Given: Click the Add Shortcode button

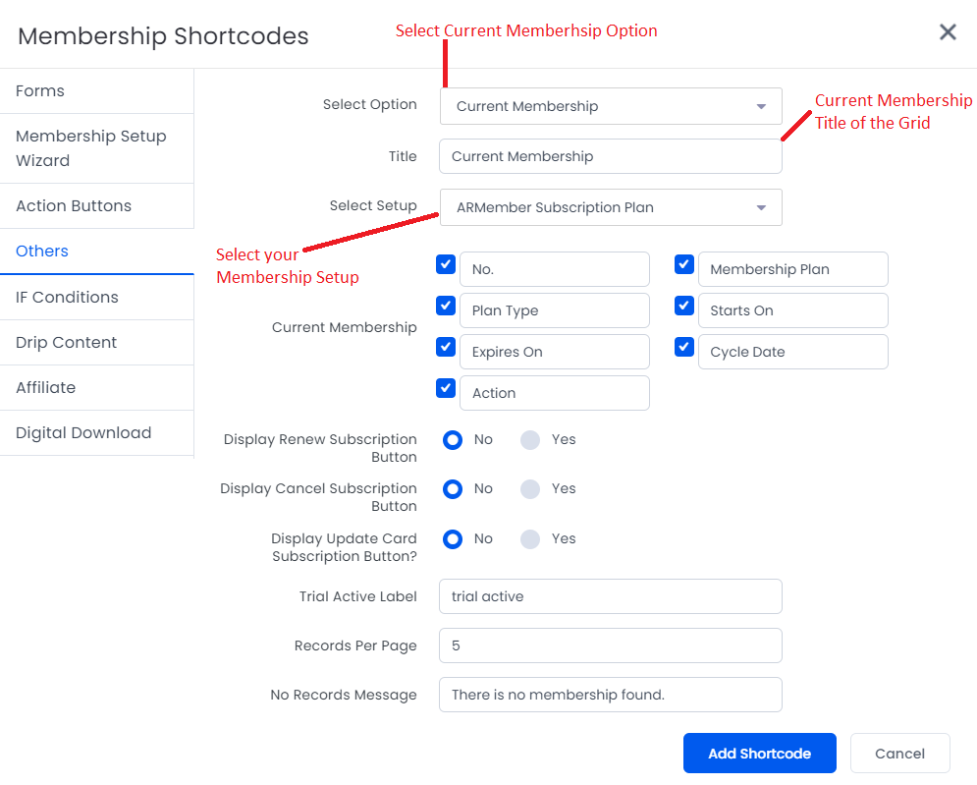Looking at the screenshot, I should pos(760,754).
